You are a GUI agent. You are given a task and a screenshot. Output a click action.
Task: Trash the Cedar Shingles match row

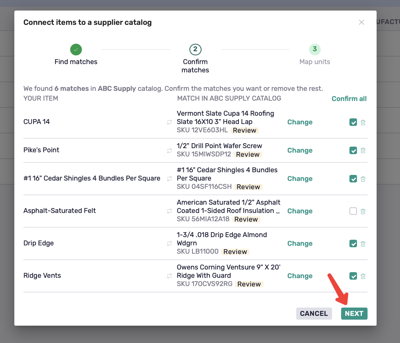tap(363, 179)
